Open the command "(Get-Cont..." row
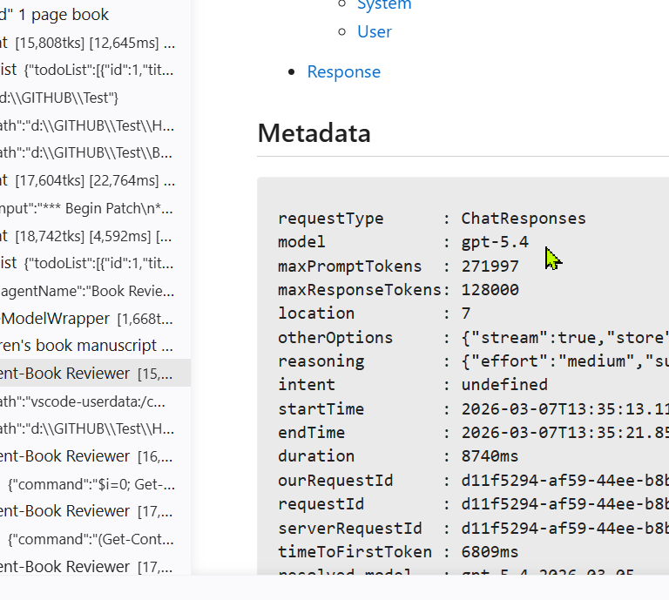 (95, 539)
